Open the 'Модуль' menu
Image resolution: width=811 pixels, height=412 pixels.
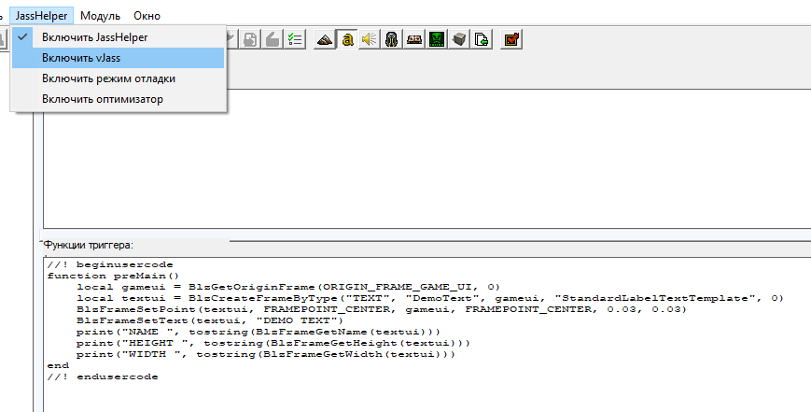coord(101,16)
